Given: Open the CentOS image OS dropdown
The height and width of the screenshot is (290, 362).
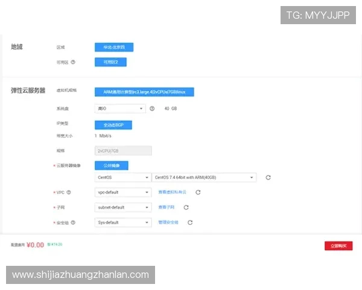Looking at the screenshot, I should (x=123, y=178).
